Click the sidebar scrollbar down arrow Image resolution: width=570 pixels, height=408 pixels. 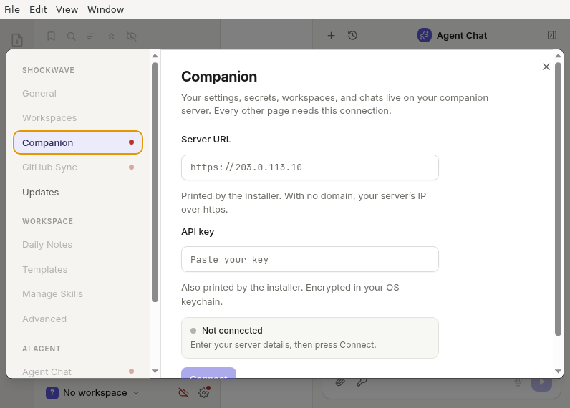pos(155,371)
